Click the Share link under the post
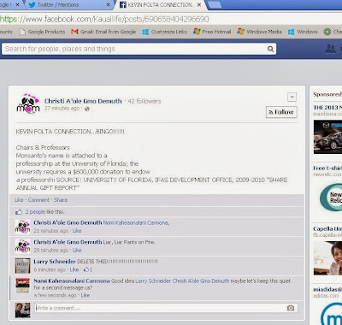This screenshot has width=342, height=325. pyautogui.click(x=61, y=200)
